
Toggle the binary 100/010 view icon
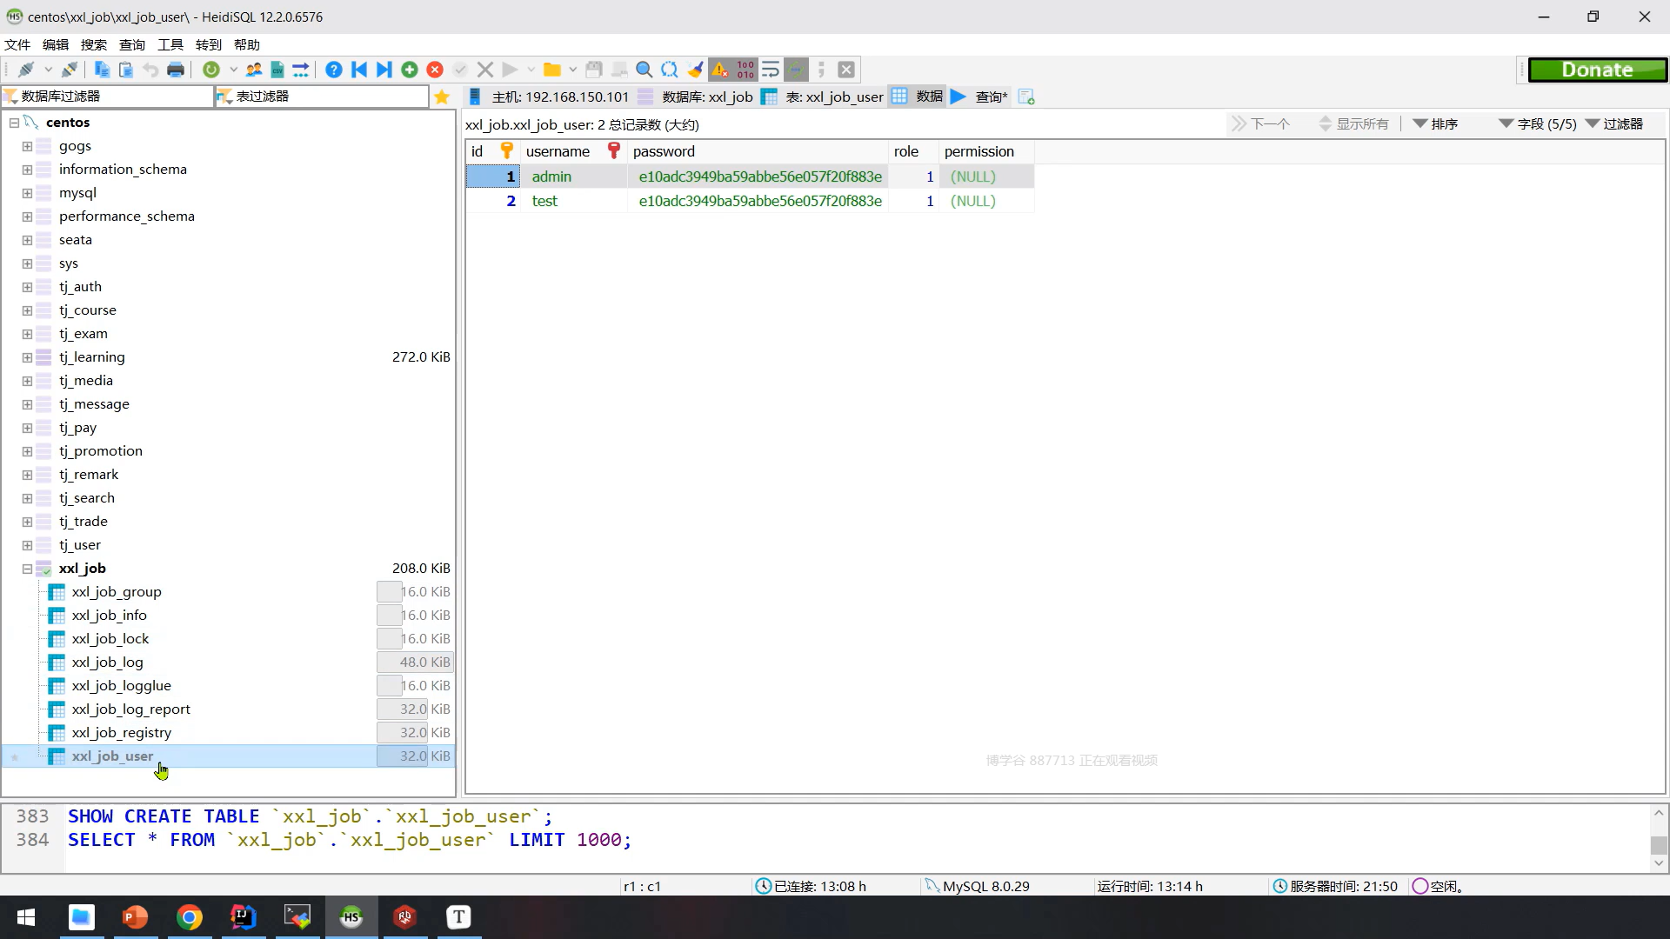pyautogui.click(x=745, y=70)
